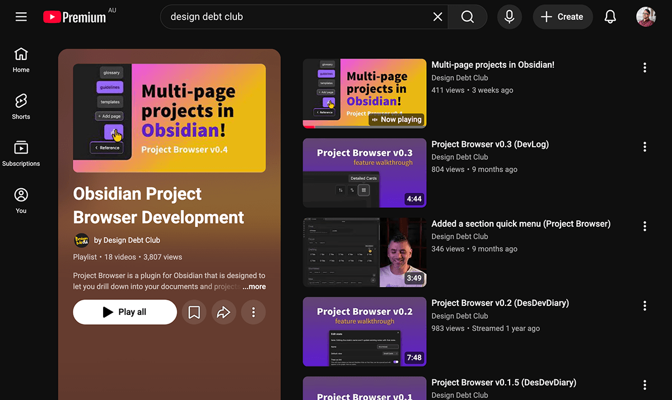Click the 4:44 duration badge
The image size is (672, 400).
pyautogui.click(x=414, y=199)
